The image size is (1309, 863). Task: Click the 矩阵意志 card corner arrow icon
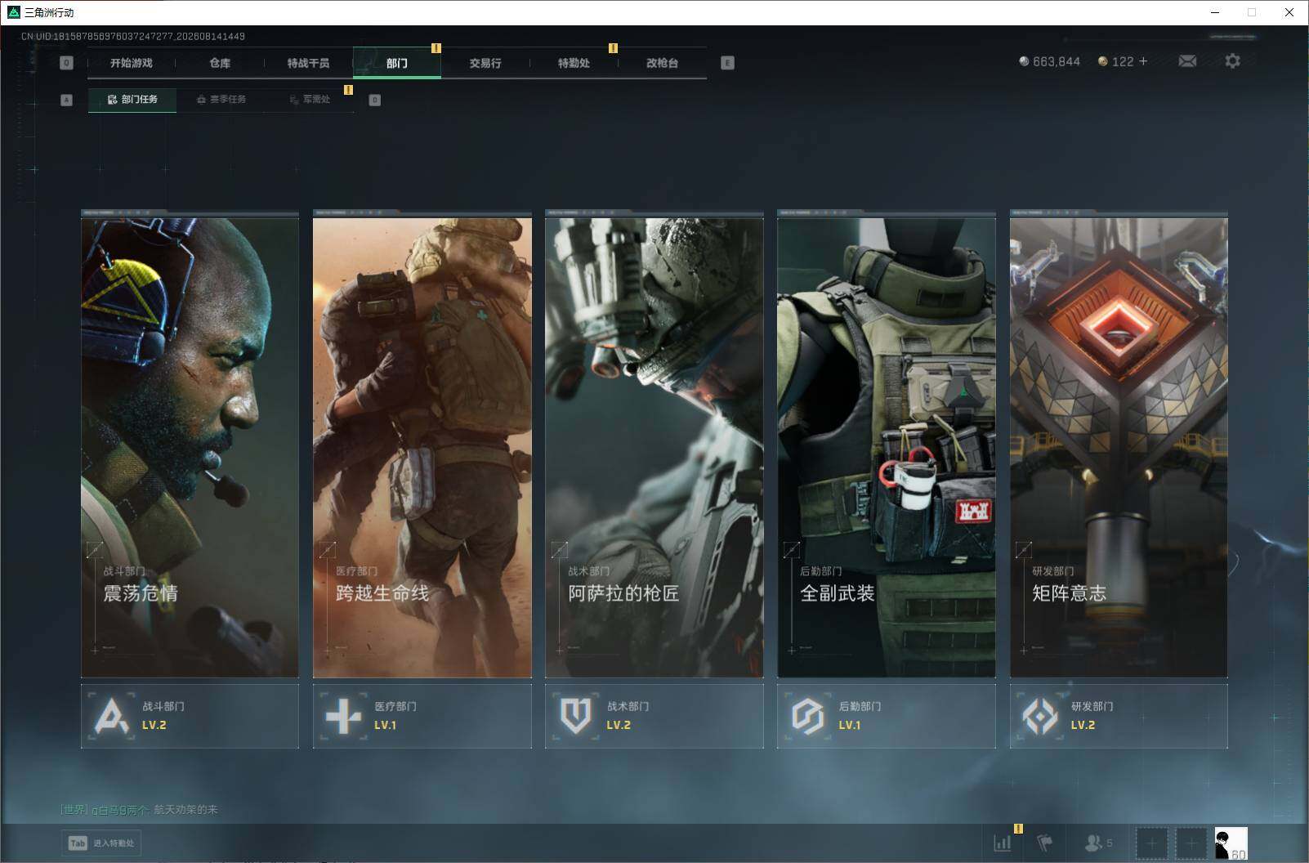click(x=1023, y=550)
